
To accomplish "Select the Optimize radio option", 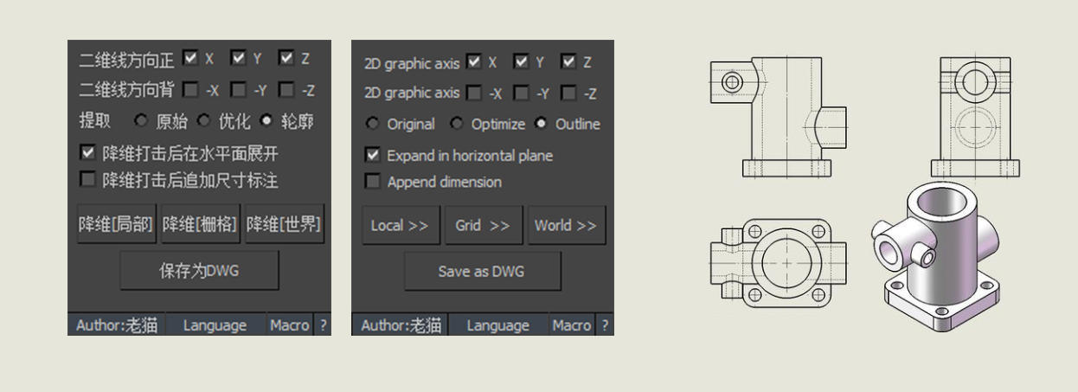I will click(x=457, y=124).
